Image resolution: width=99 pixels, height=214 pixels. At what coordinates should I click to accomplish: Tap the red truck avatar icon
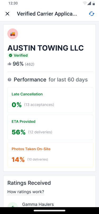(13, 34)
